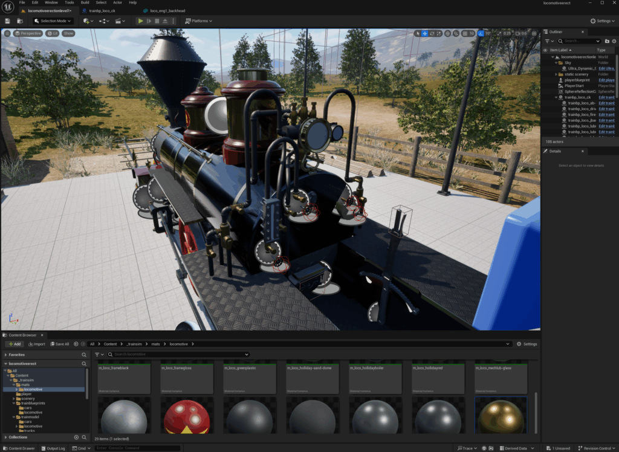Image resolution: width=619 pixels, height=452 pixels.
Task: Switch to loco_eng1_backhead tab
Action: tap(167, 11)
